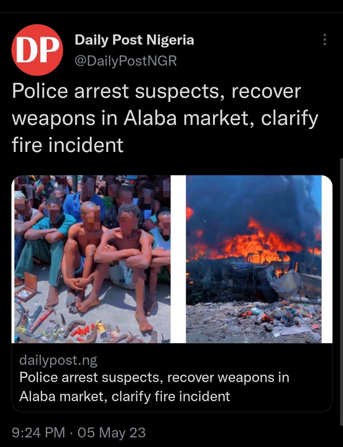
Task: Click the word 'Police' in the tweet headline
Action: [40, 91]
